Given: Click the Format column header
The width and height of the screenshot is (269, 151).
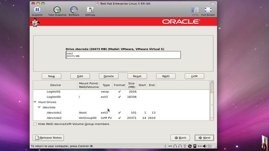Looking at the screenshot, I should coord(119,85).
